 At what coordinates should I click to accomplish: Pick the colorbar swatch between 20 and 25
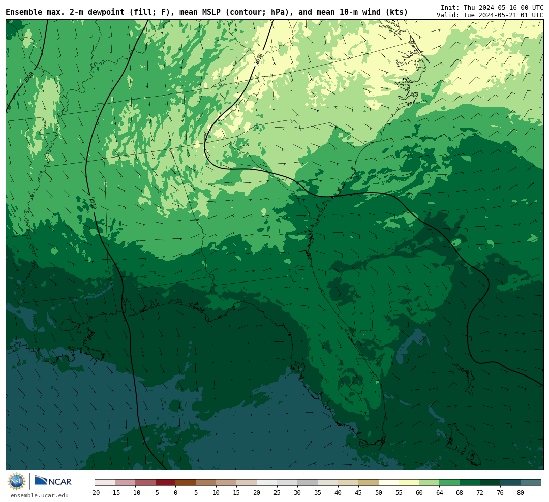click(x=267, y=483)
